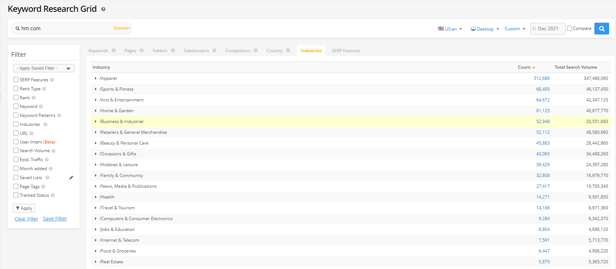
Task: Switch to the SERP Features tab
Action: 346,51
